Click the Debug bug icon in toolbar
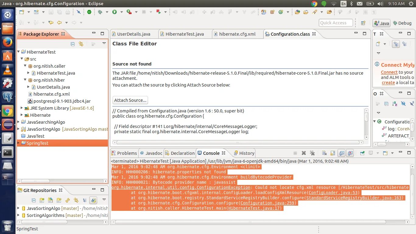The height and width of the screenshot is (234, 416). click(100, 12)
